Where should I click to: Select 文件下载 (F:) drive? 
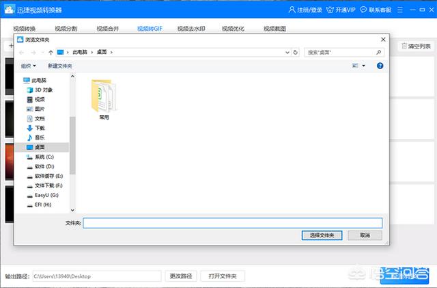click(44, 185)
